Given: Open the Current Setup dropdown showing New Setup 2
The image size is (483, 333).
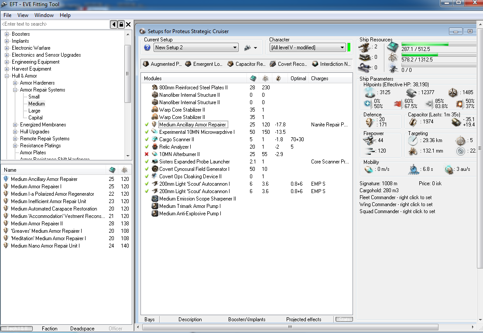Looking at the screenshot, I should pyautogui.click(x=196, y=48).
